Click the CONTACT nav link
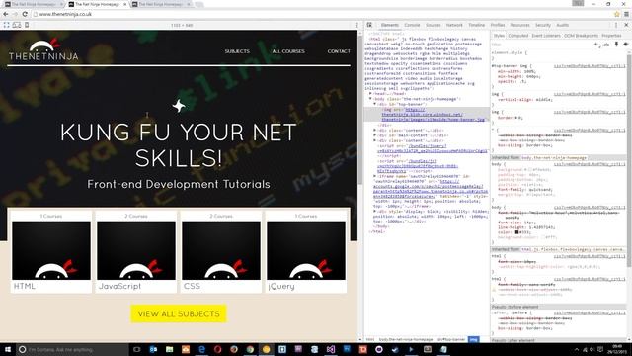Image resolution: width=632 pixels, height=356 pixels. pyautogui.click(x=339, y=51)
